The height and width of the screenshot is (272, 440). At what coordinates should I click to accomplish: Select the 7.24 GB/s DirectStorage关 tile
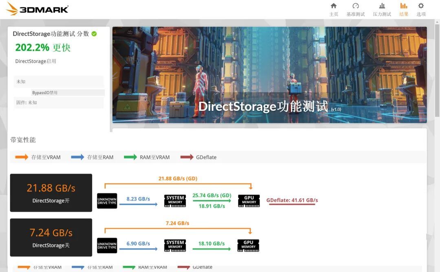[x=51, y=237]
